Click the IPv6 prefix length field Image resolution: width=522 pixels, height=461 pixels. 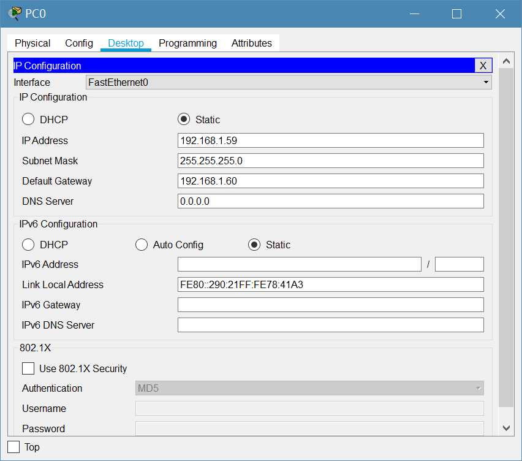click(x=460, y=264)
